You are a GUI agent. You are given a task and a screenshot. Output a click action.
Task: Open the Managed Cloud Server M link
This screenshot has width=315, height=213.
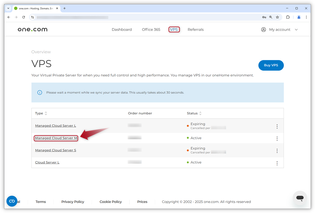tap(56, 138)
